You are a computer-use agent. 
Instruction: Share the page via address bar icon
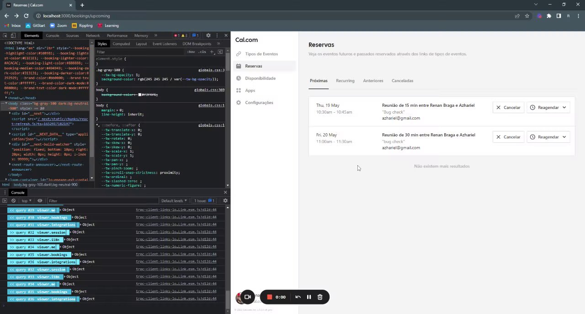517,16
